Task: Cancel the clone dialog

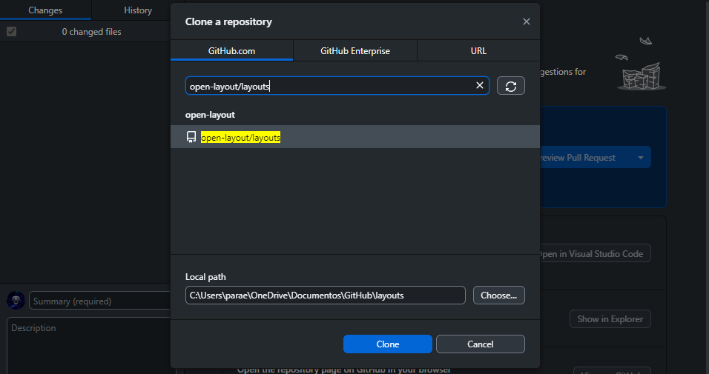Action: [480, 344]
